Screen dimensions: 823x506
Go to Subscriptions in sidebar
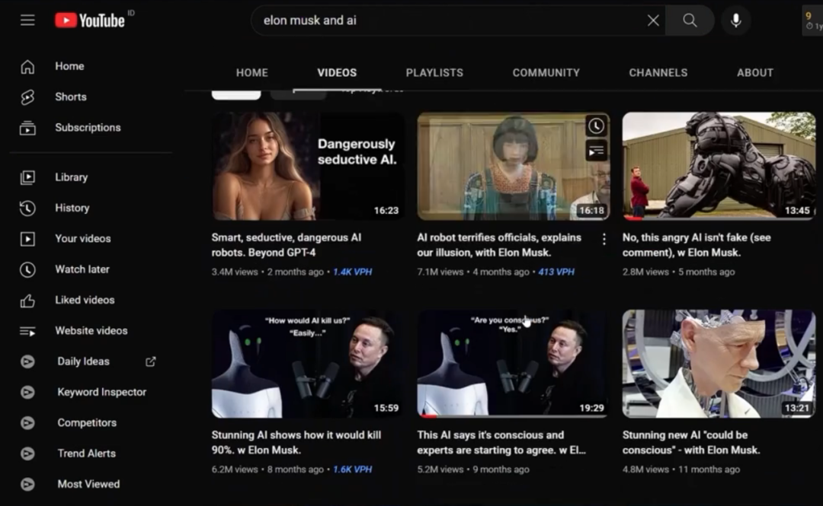pyautogui.click(x=88, y=128)
